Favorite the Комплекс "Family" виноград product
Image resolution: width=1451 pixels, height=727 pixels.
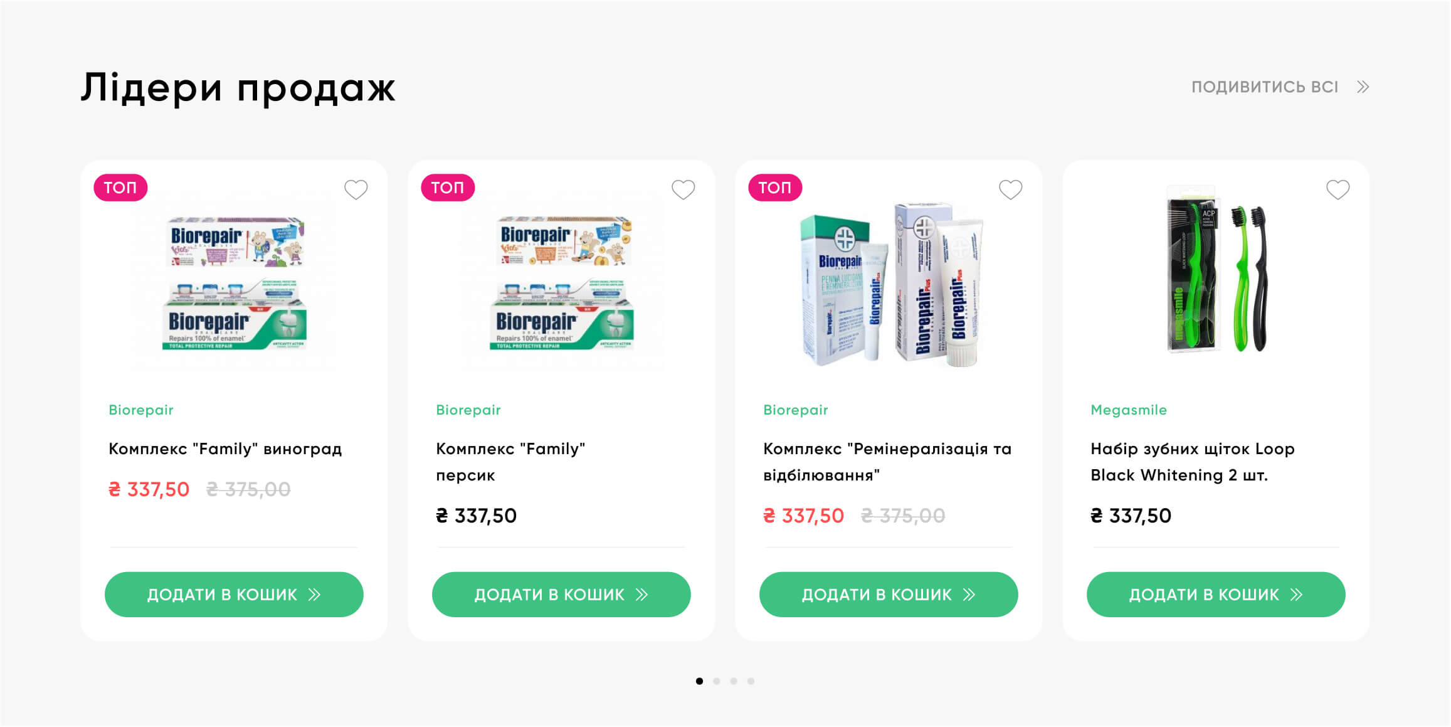[x=356, y=189]
